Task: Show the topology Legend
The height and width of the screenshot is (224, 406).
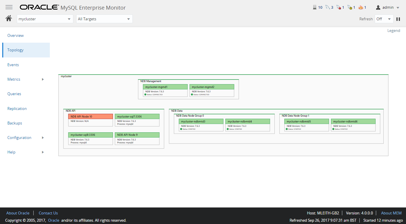Action: [x=394, y=30]
